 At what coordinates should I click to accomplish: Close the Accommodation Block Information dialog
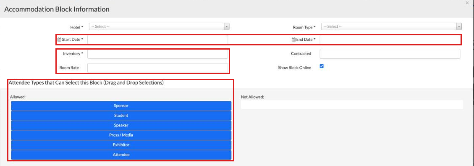467,3
